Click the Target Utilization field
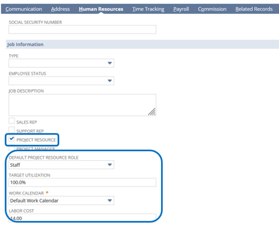Viewport: 279px width, 229px height. point(82,182)
